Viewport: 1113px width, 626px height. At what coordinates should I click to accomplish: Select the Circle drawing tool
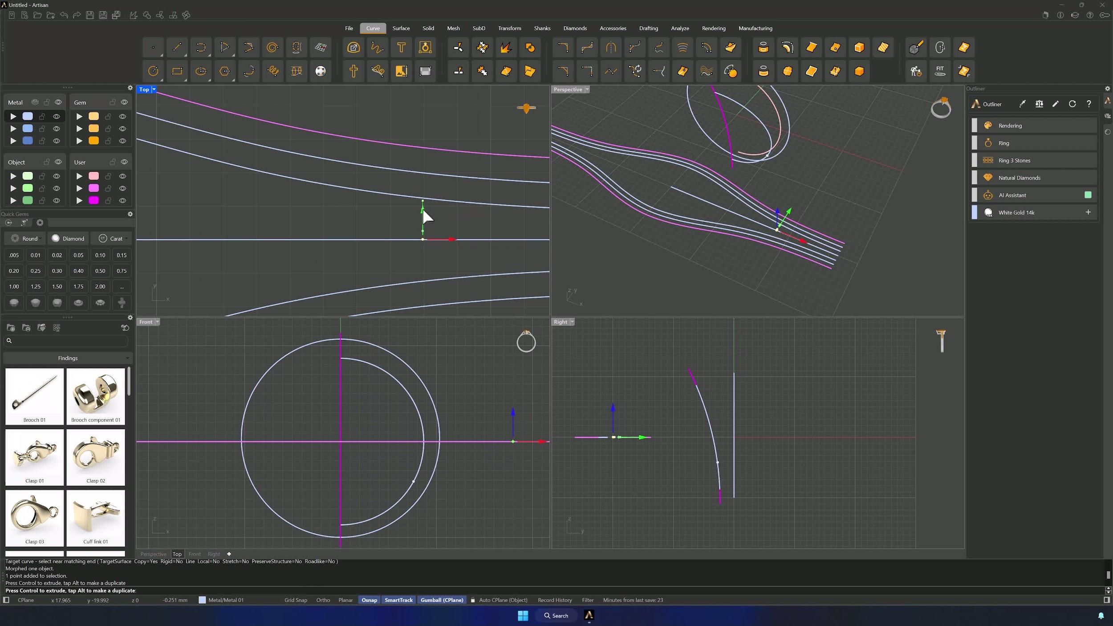[153, 71]
